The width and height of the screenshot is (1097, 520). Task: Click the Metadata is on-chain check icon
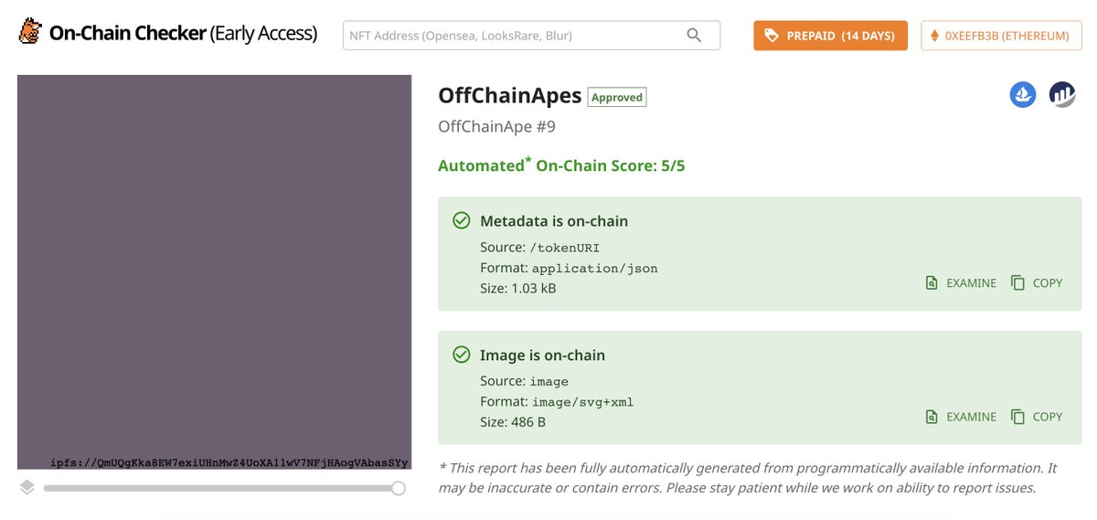click(462, 220)
